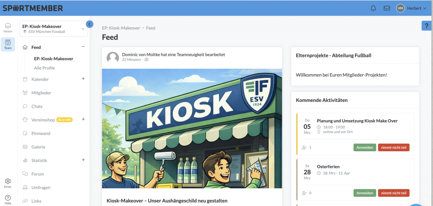433x206 pixels.
Task: Collapse the Feed menu section
Action: [x=83, y=47]
